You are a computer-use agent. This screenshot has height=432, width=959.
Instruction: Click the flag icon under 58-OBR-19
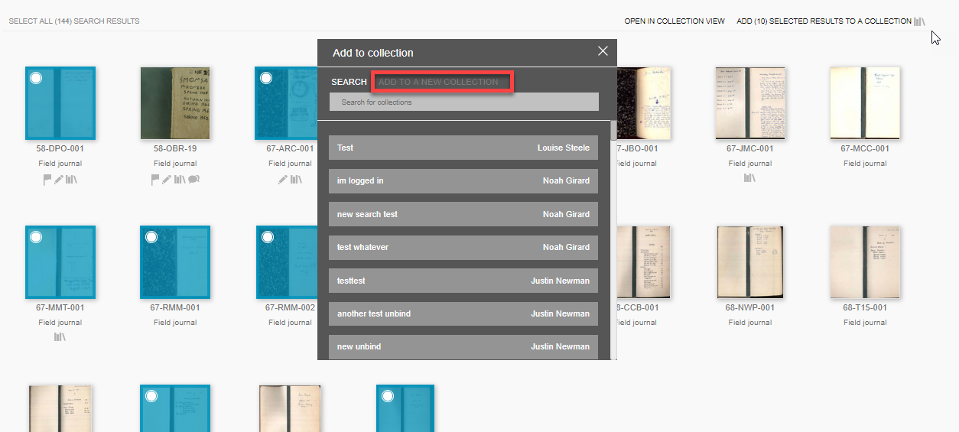pos(156,180)
